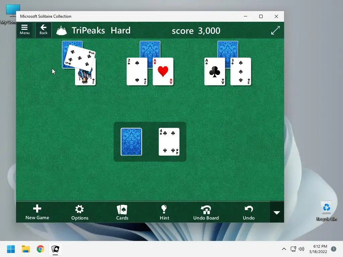This screenshot has height=257, width=343.
Task: Open the hamburger Menu button
Action: (x=24, y=30)
